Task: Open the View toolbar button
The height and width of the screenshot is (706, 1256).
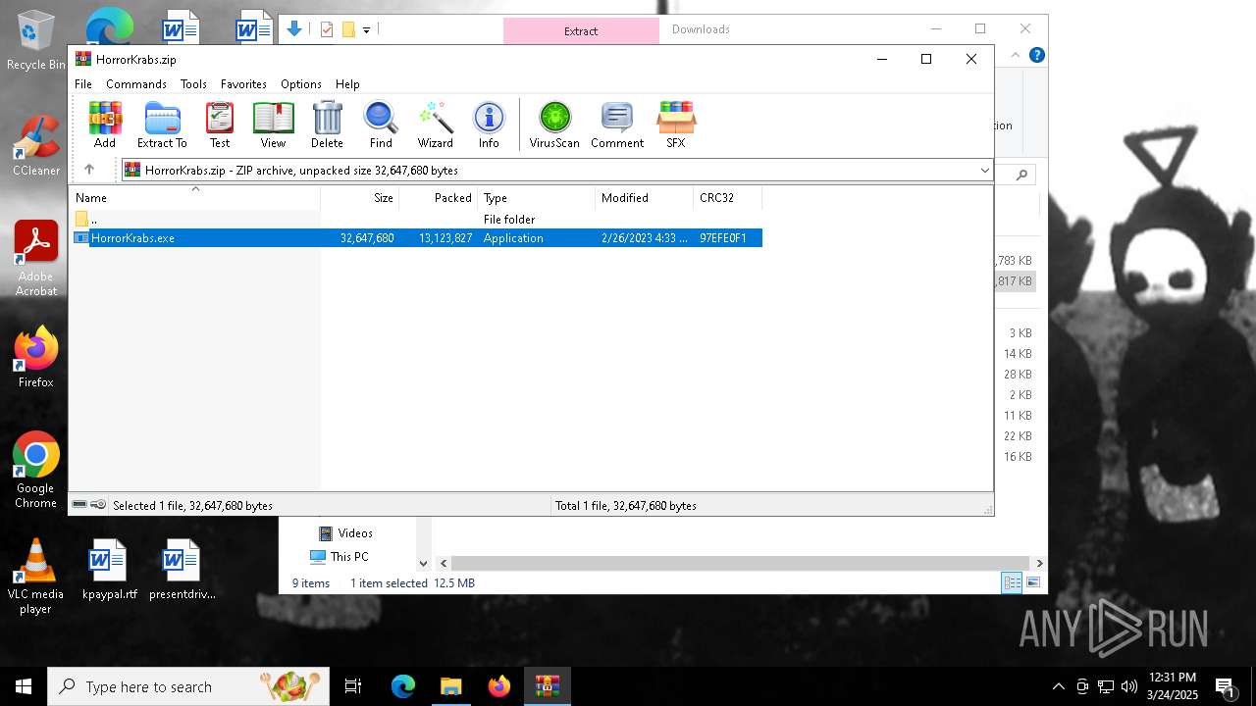Action: 273,125
